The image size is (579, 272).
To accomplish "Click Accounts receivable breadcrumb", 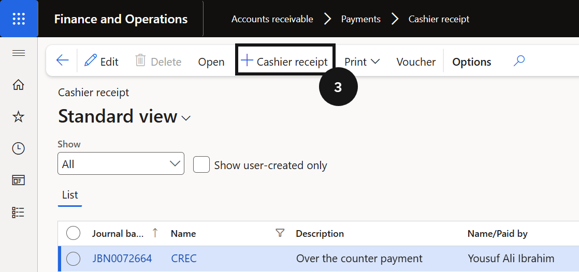I will point(272,19).
